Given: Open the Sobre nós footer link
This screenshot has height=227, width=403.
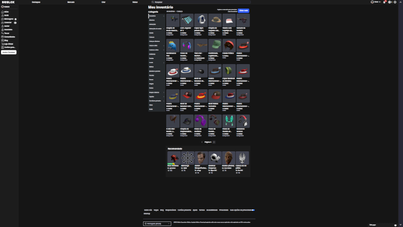Looking at the screenshot, I should point(148,210).
